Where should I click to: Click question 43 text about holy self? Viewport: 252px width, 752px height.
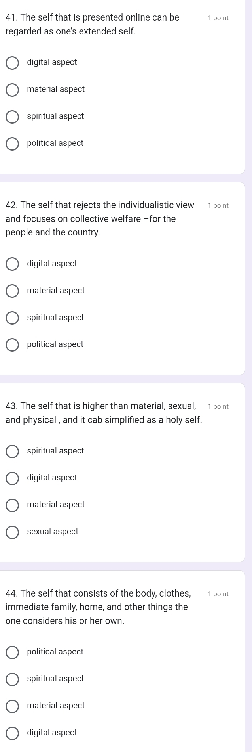(x=104, y=413)
